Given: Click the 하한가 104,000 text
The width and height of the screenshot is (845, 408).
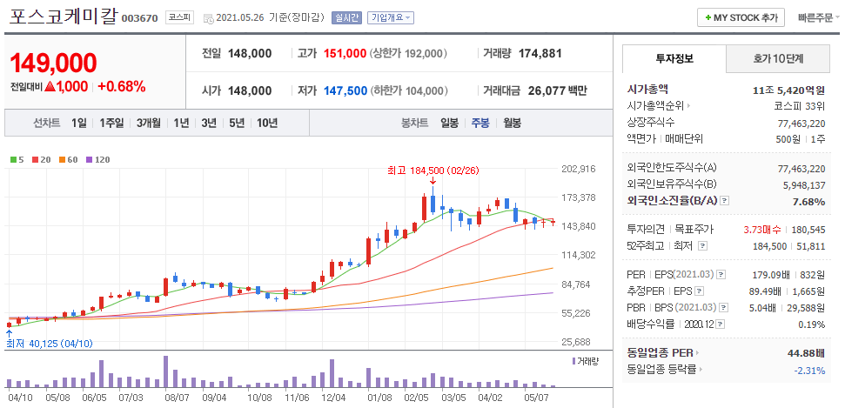Looking at the screenshot, I should pyautogui.click(x=410, y=91).
